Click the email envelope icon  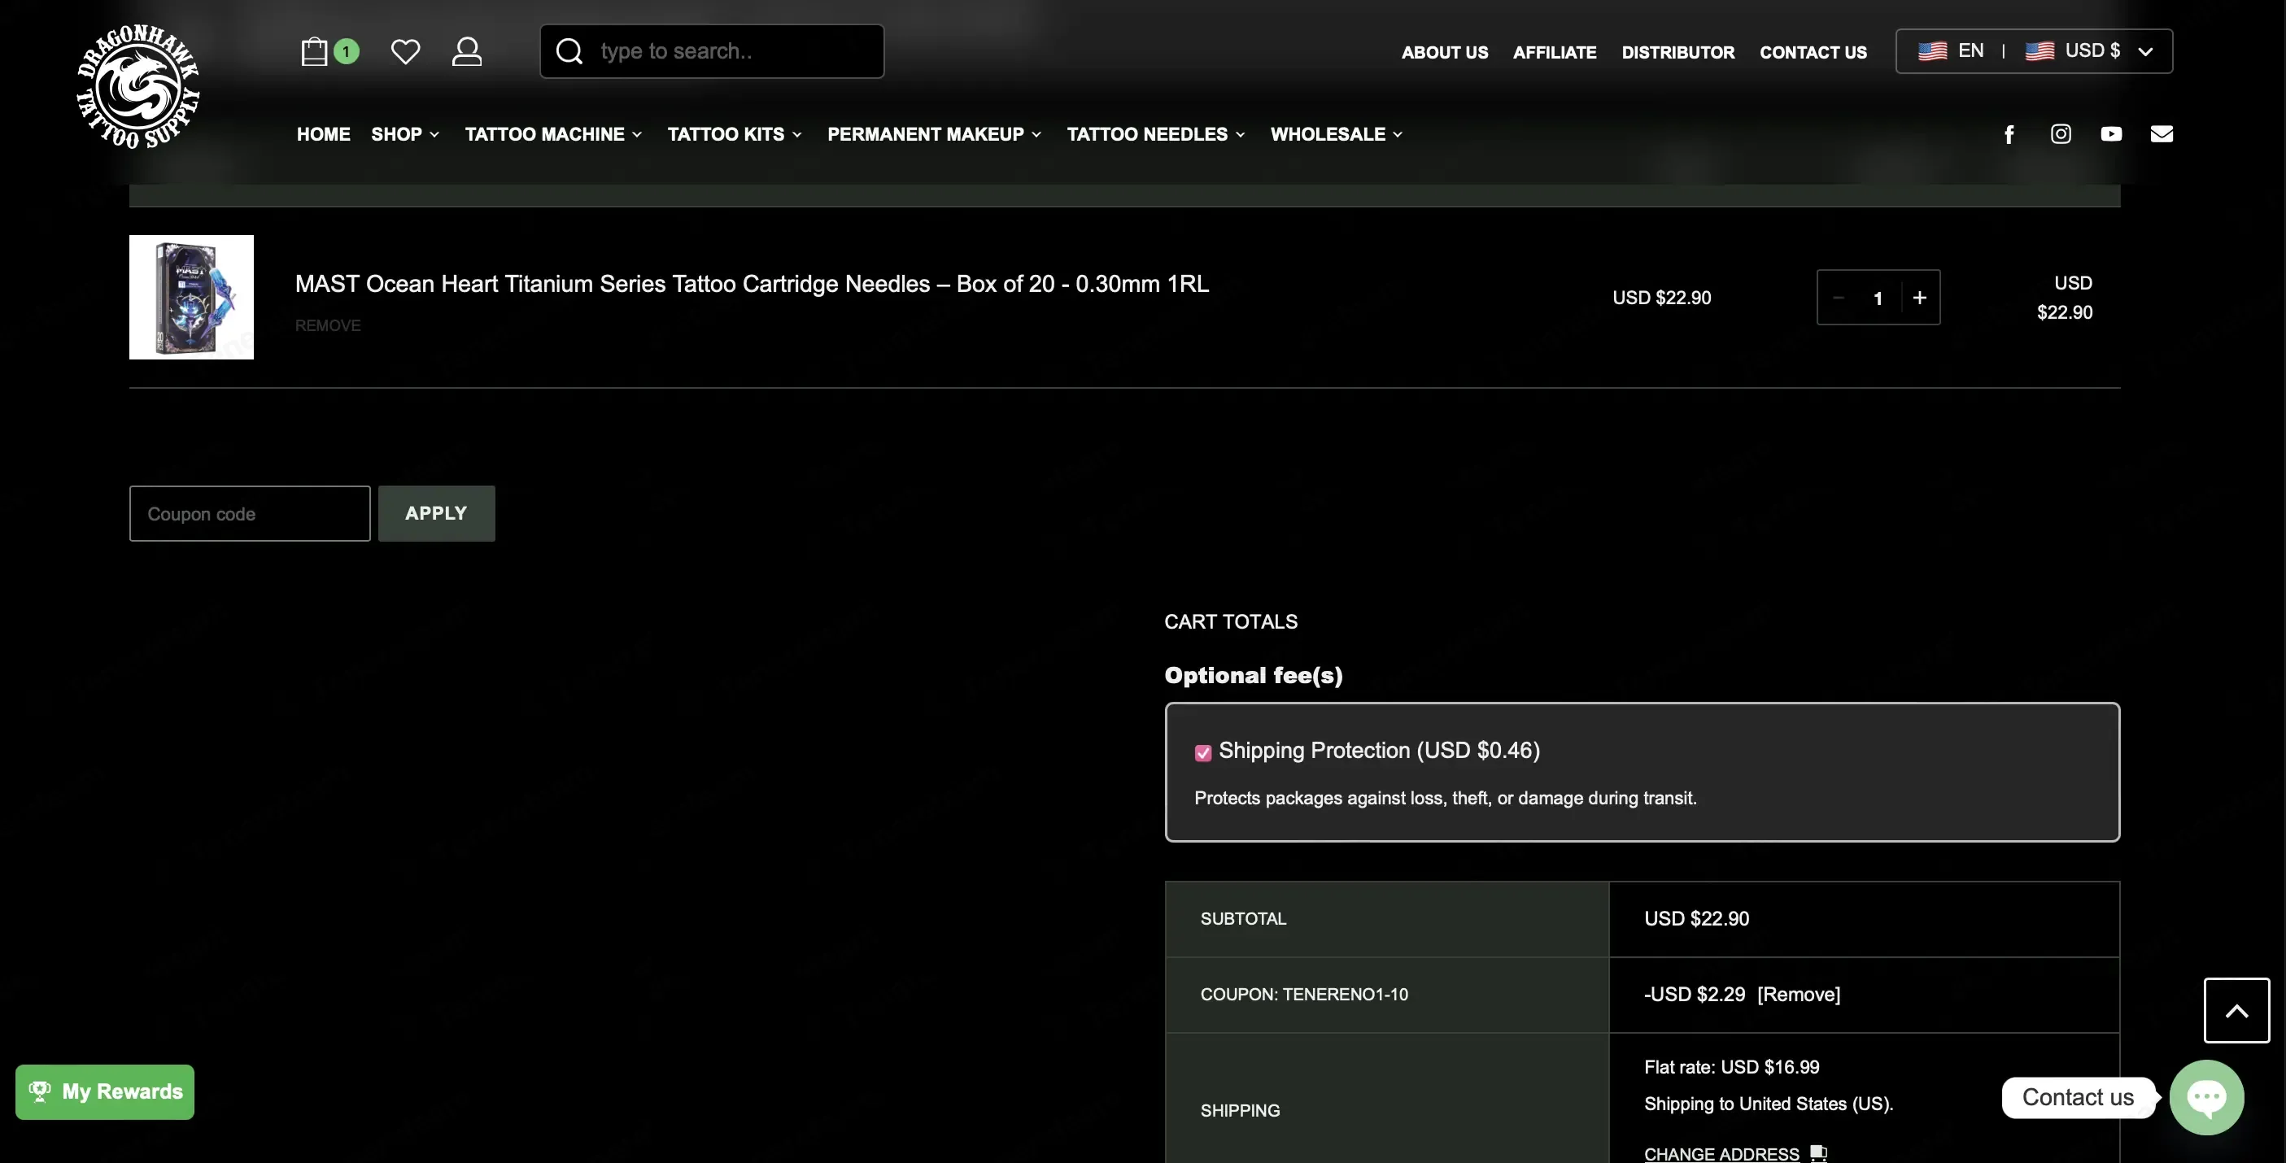point(2162,134)
